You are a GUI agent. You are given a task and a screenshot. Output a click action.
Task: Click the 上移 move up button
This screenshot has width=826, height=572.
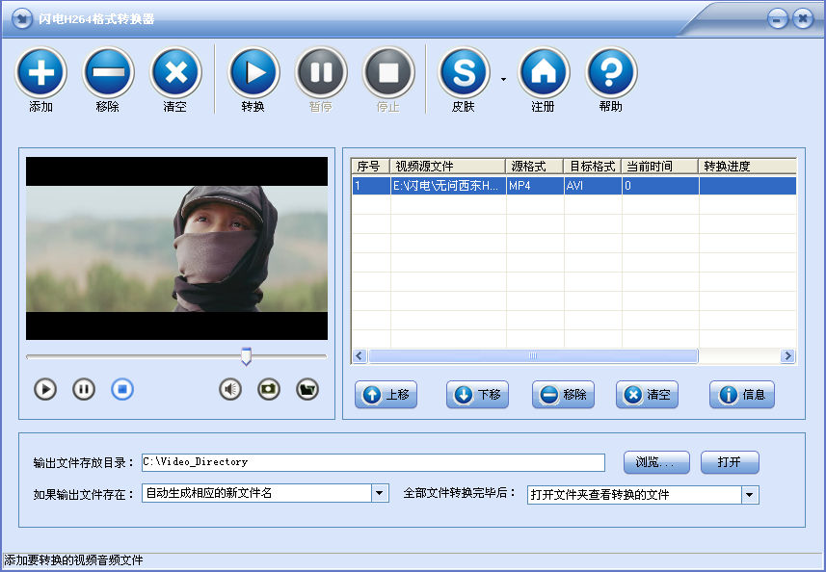click(386, 395)
